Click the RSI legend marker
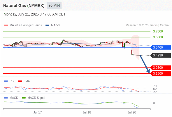This screenshot has height=117, width=172. coord(6,81)
